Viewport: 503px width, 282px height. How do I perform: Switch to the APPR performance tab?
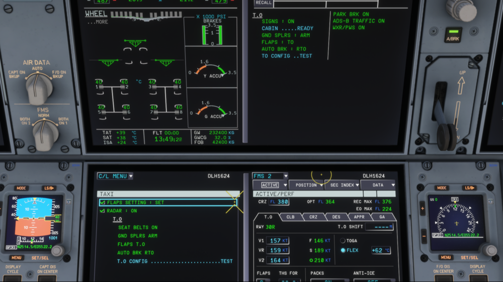359,217
